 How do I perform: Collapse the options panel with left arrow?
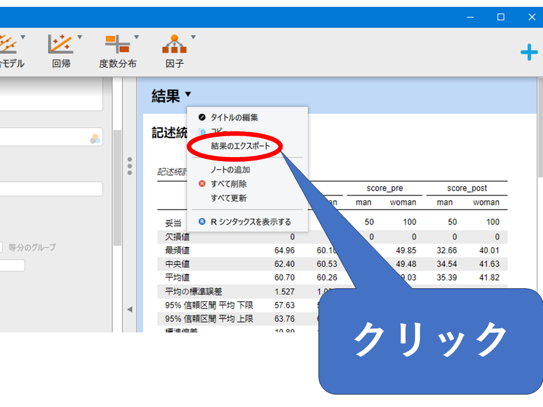pos(129,309)
